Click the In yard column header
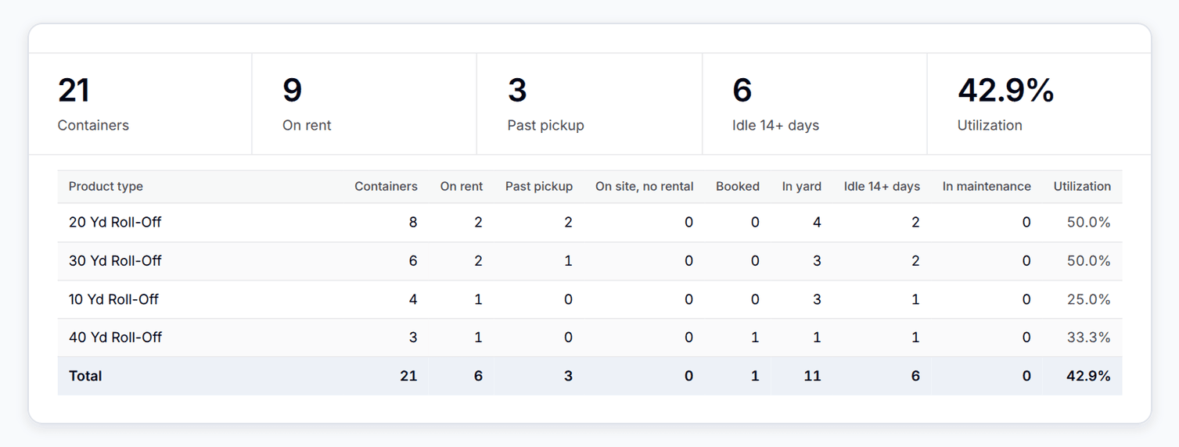 coord(802,187)
